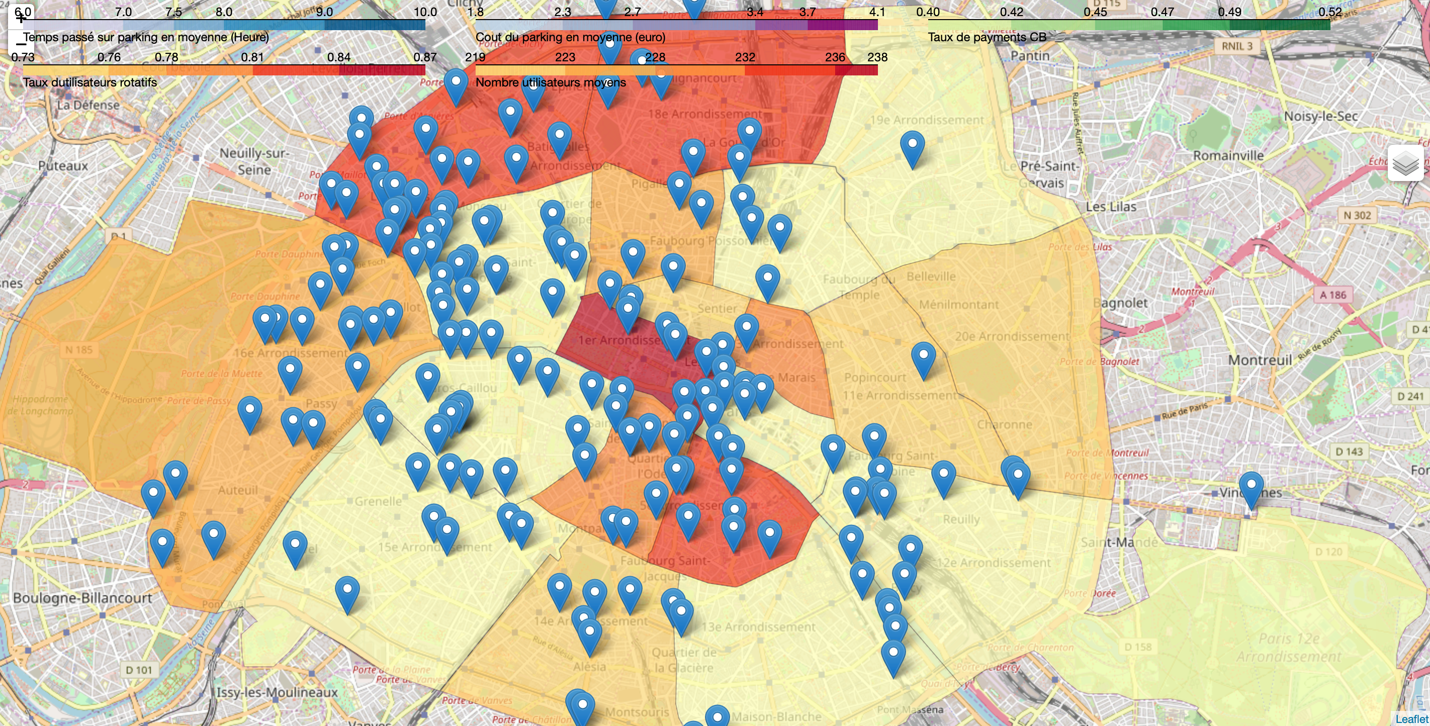Viewport: 1430px width, 726px height.
Task: Click the marker beside the Grenelle label
Action: coord(417,470)
